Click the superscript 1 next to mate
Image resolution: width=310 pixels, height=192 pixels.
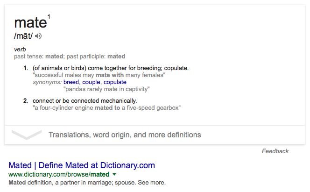49,17
